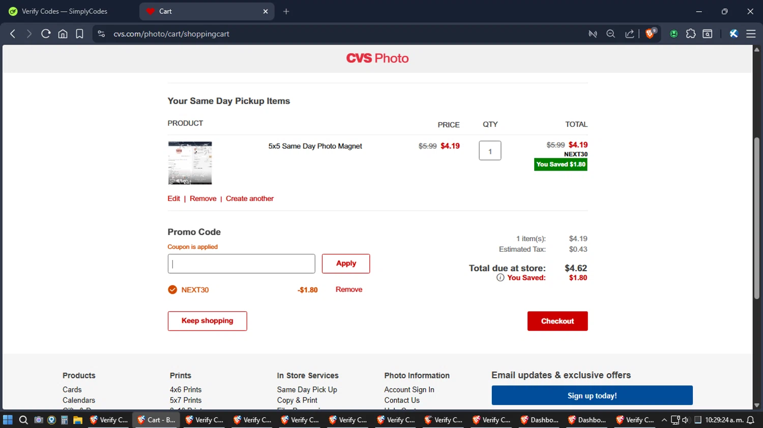
Task: Reload the CVS cart page
Action: (46, 34)
